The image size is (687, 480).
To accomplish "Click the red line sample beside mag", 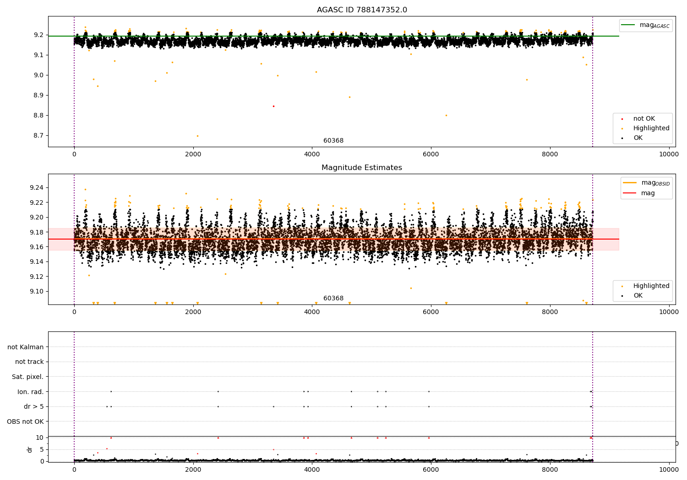I will coord(630,193).
